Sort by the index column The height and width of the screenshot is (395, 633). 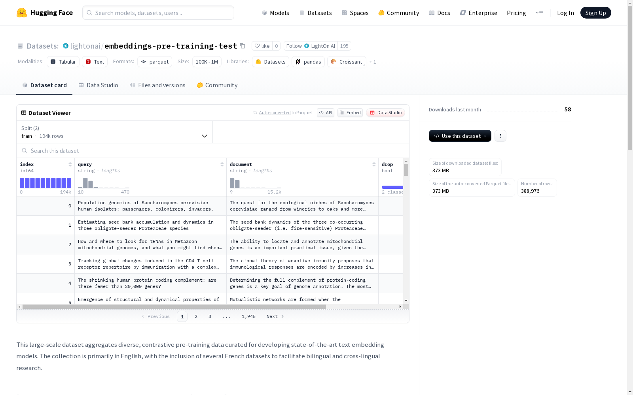coord(70,164)
